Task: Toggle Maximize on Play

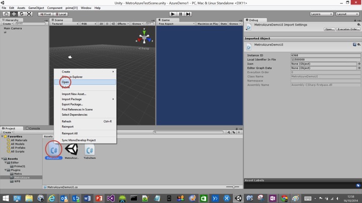Action: point(208,24)
